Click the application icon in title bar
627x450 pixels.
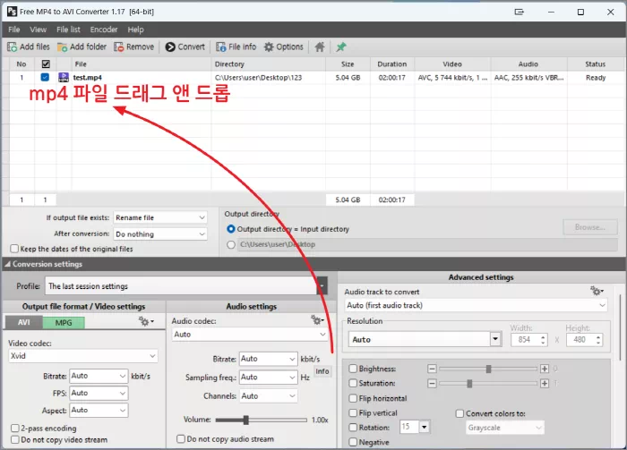coord(12,12)
